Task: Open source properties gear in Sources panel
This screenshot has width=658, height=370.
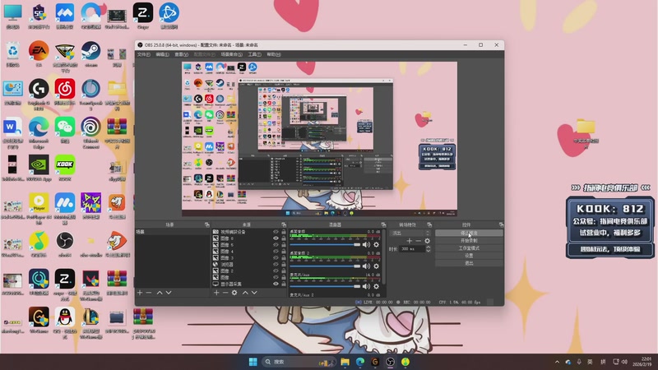Action: tap(234, 293)
